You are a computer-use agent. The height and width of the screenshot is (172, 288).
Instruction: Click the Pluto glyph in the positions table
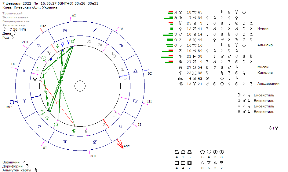coord(180,62)
